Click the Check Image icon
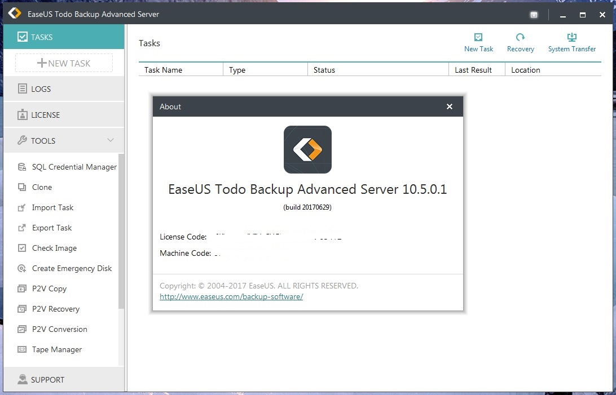The width and height of the screenshot is (616, 395). [22, 248]
